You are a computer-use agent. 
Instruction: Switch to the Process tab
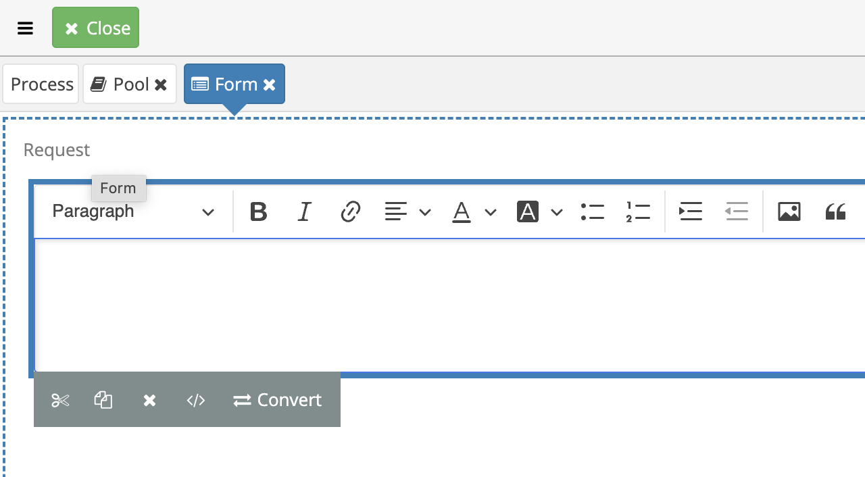tap(41, 84)
